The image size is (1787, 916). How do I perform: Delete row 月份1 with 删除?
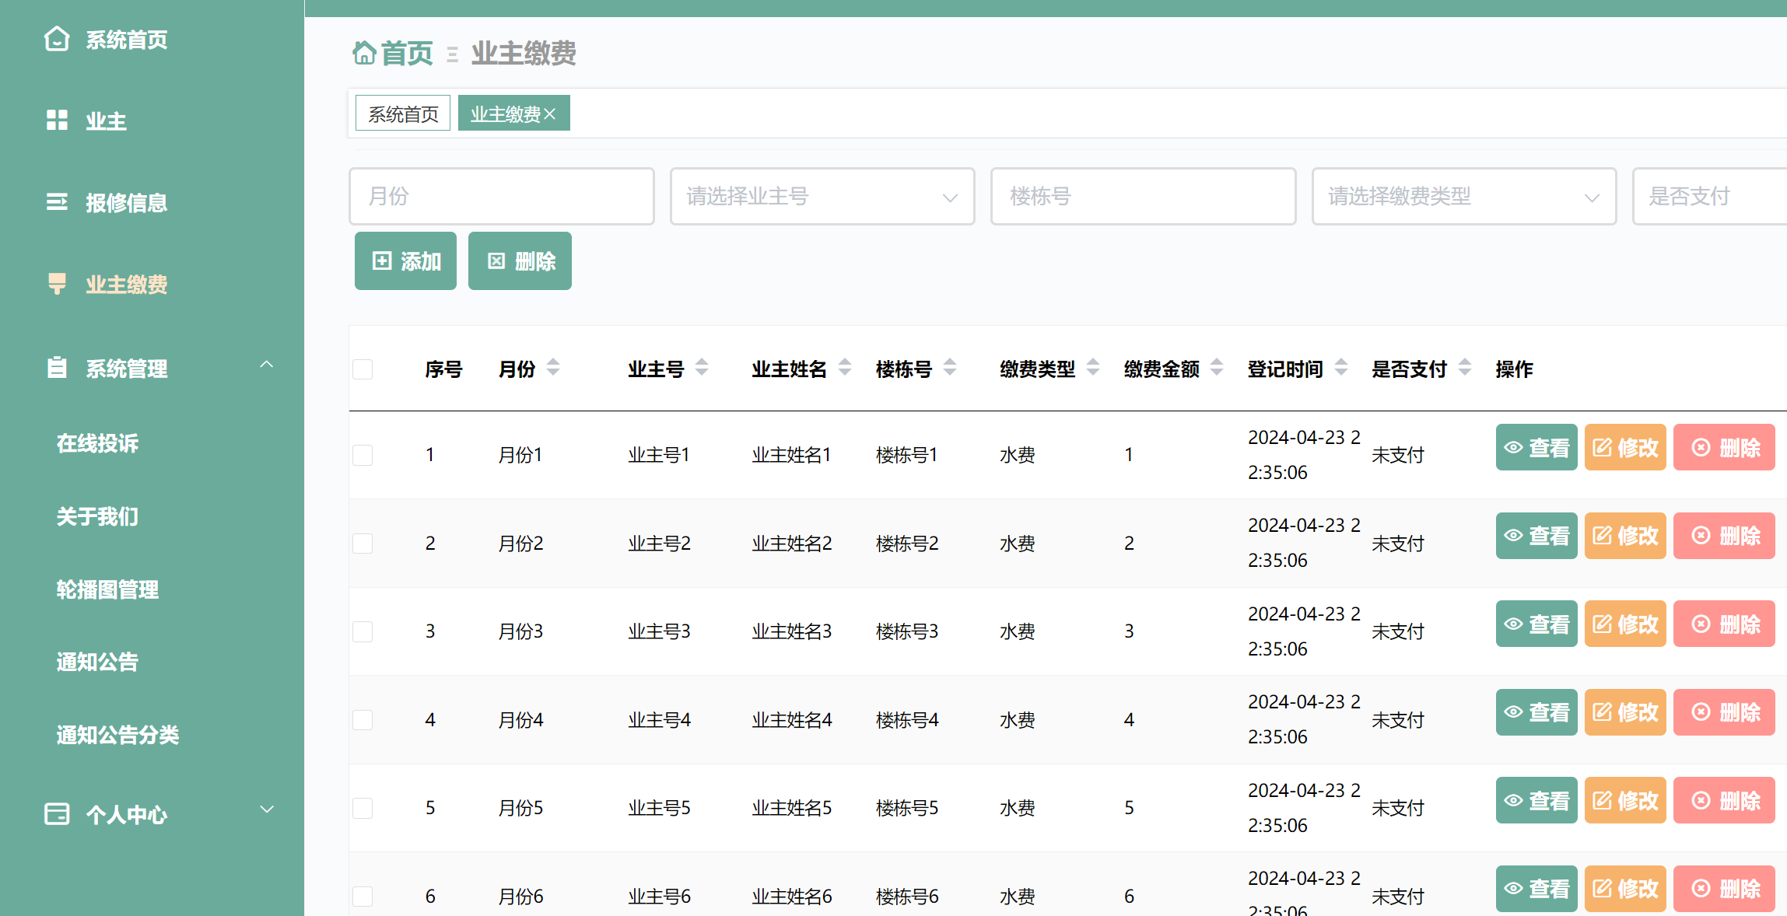pyautogui.click(x=1724, y=447)
